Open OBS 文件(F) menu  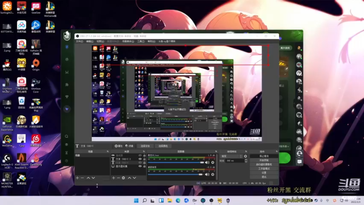coord(79,41)
